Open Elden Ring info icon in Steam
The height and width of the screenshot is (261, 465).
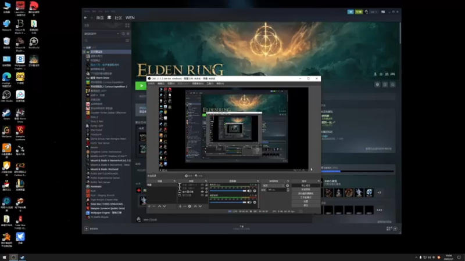385,85
